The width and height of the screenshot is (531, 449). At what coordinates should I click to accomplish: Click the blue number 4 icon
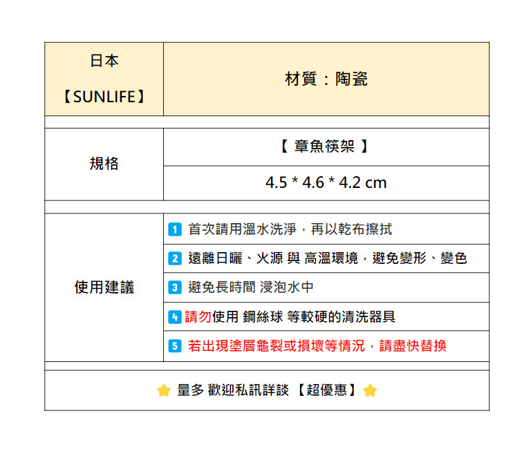coord(175,317)
